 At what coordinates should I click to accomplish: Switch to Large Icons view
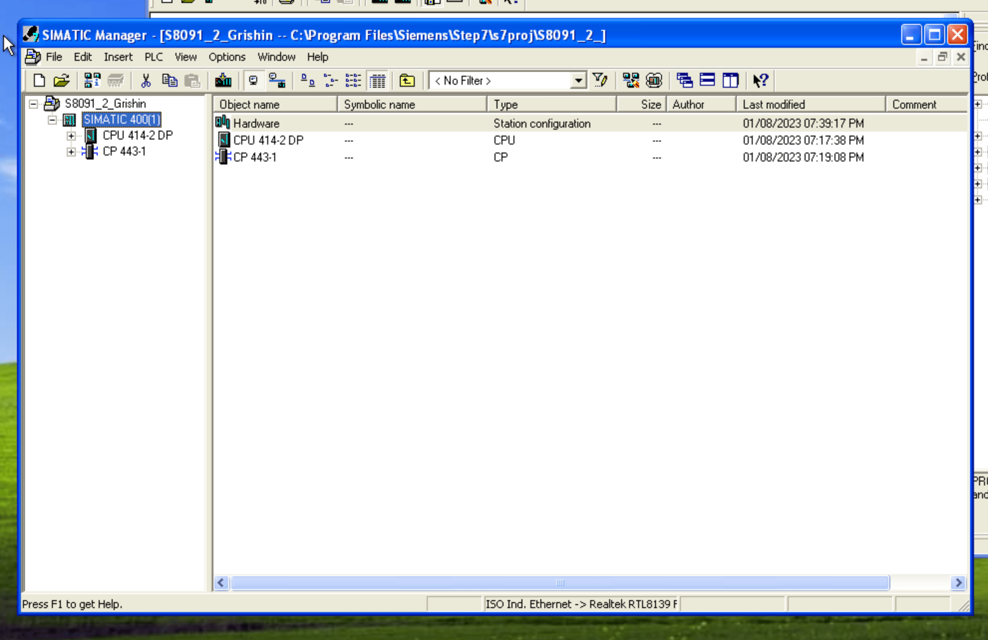(308, 80)
